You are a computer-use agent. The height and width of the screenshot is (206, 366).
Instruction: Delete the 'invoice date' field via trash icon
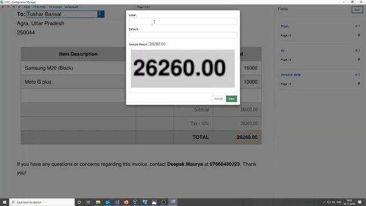[359, 84]
